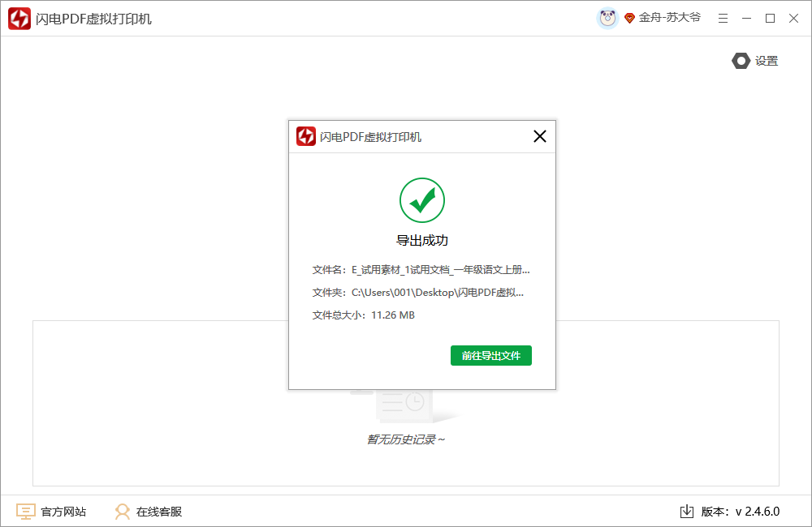Open the hamburger main menu
Screen dimensions: 812x527
click(723, 19)
